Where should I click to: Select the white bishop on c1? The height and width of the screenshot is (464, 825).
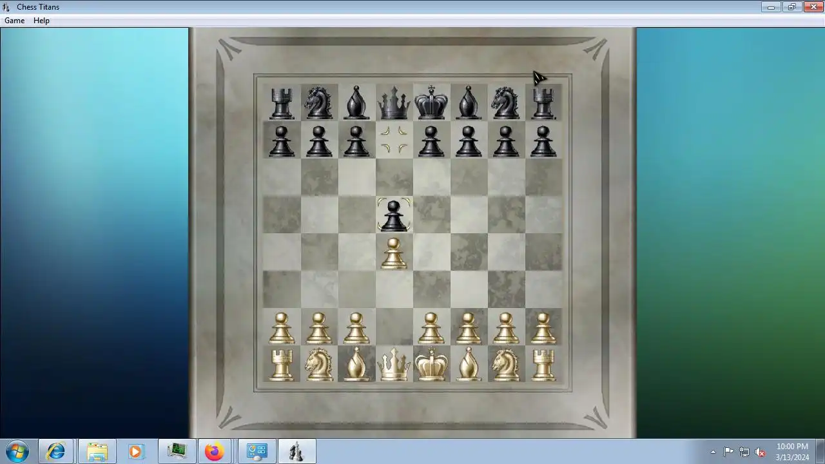[x=356, y=364]
